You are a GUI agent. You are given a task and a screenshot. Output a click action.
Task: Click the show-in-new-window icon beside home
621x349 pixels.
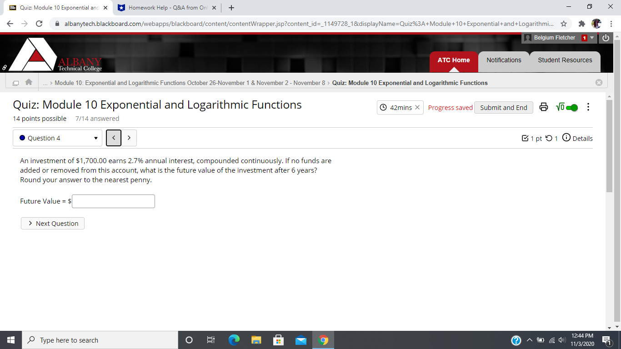(15, 82)
